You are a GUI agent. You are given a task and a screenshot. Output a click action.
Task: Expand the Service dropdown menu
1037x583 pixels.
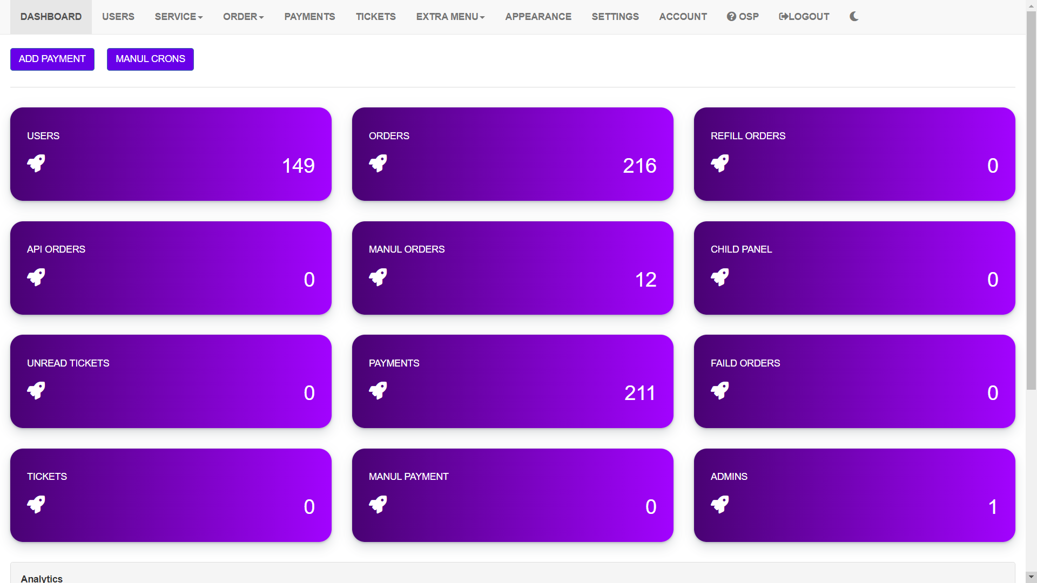coord(179,17)
